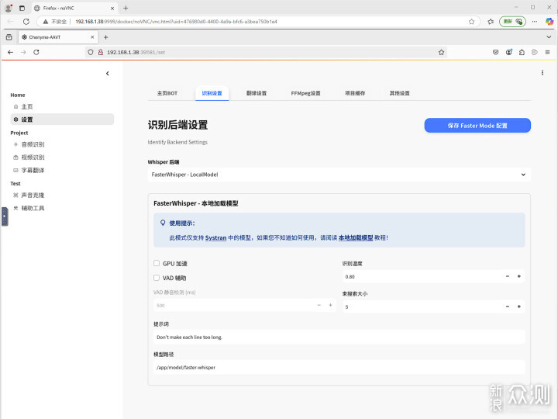Viewport: 558px width, 419px height.
Task: Decrease 束搜索大小 value with minus
Action: [x=508, y=306]
